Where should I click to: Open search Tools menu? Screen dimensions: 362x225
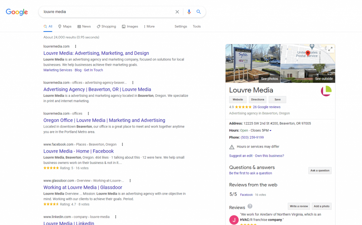click(x=197, y=26)
